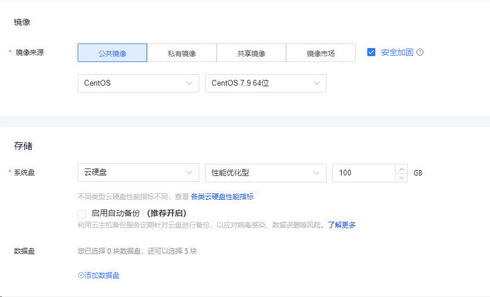The image size is (490, 297).
Task: Click the 启用自动备份 (推荐开启) label
Action: point(138,214)
